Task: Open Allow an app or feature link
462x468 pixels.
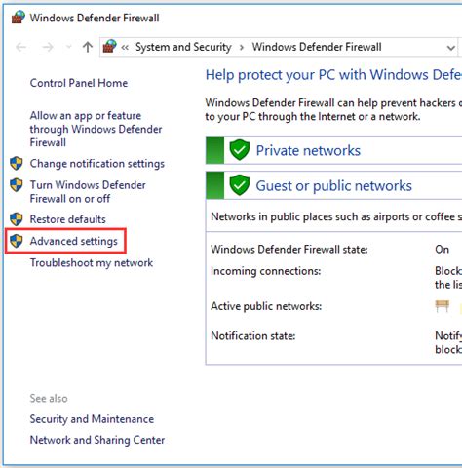Action: pyautogui.click(x=96, y=129)
